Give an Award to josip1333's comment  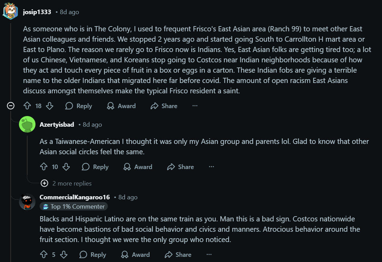click(x=121, y=106)
